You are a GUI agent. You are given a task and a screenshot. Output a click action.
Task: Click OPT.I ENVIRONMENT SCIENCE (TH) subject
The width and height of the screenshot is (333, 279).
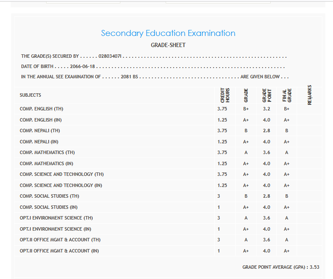point(56,218)
